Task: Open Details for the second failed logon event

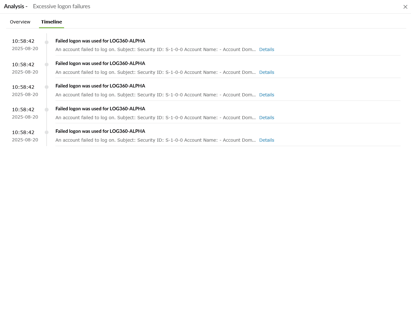Action: [x=266, y=72]
